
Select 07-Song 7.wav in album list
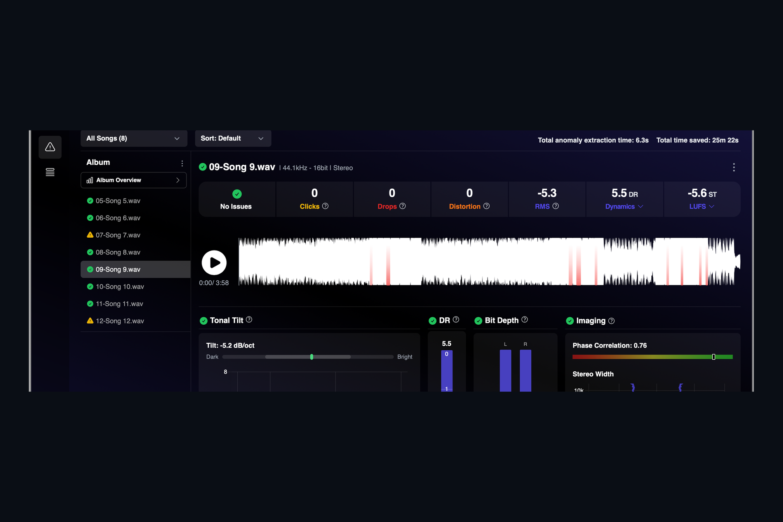tap(136, 235)
